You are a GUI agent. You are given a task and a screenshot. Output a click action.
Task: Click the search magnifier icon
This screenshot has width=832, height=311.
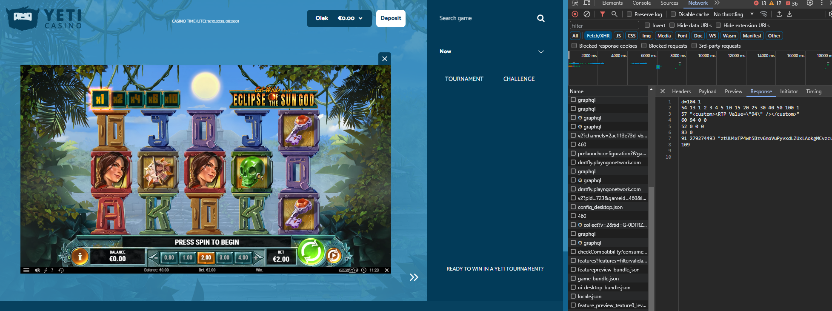[541, 18]
